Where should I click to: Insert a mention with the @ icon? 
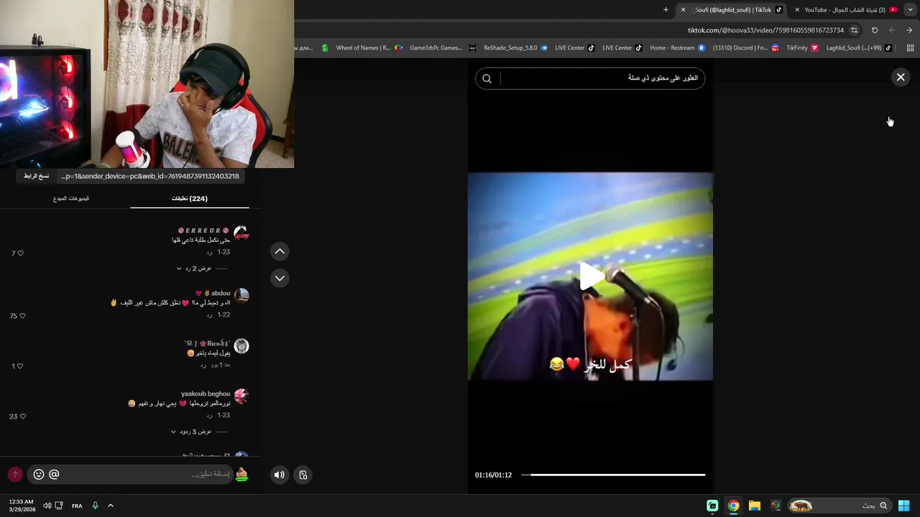click(54, 475)
